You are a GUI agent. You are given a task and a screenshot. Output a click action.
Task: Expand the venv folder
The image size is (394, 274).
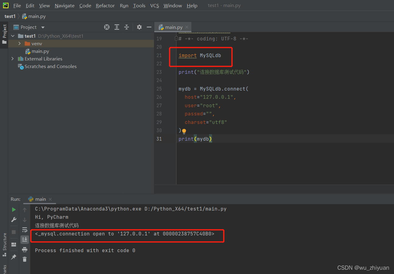point(19,43)
